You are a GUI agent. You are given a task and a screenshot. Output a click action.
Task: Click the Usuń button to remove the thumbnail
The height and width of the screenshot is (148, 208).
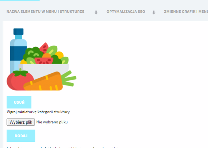[19, 102]
